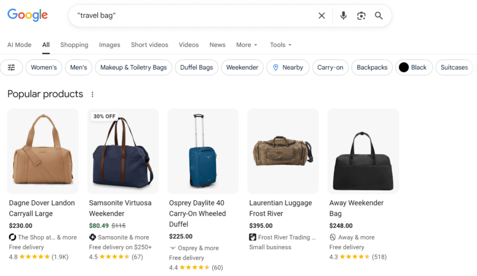This screenshot has width=477, height=276.
Task: Click the $80.49 sale price
Action: pos(99,226)
